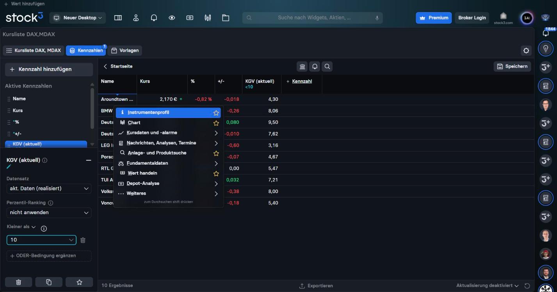Screen dimensions: 557x292
Task: Click the lightbulb icon in right sidebar
Action: (546, 49)
